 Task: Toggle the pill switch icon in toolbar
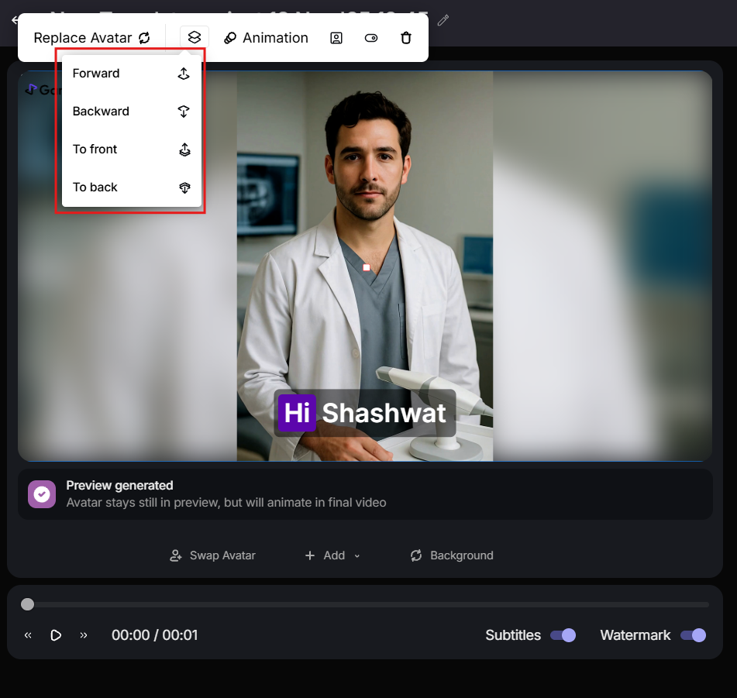[x=371, y=38]
